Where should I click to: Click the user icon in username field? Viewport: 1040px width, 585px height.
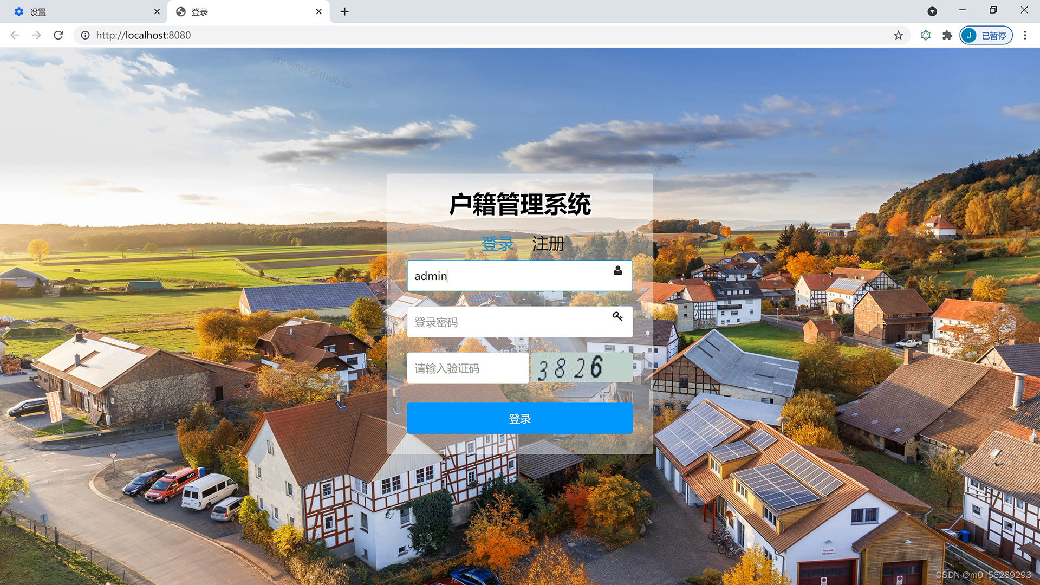click(x=617, y=271)
